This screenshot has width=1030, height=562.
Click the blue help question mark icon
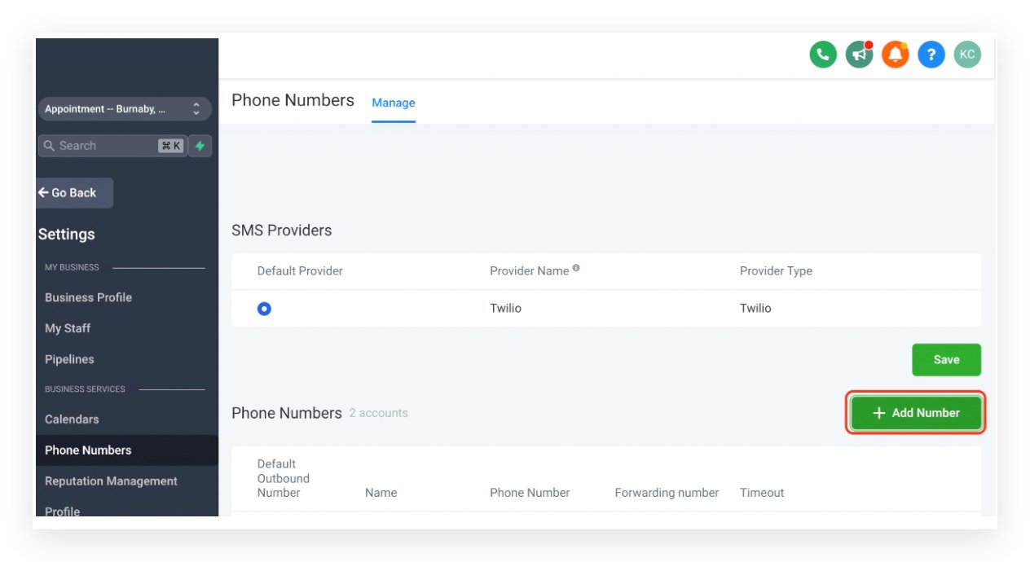[931, 55]
